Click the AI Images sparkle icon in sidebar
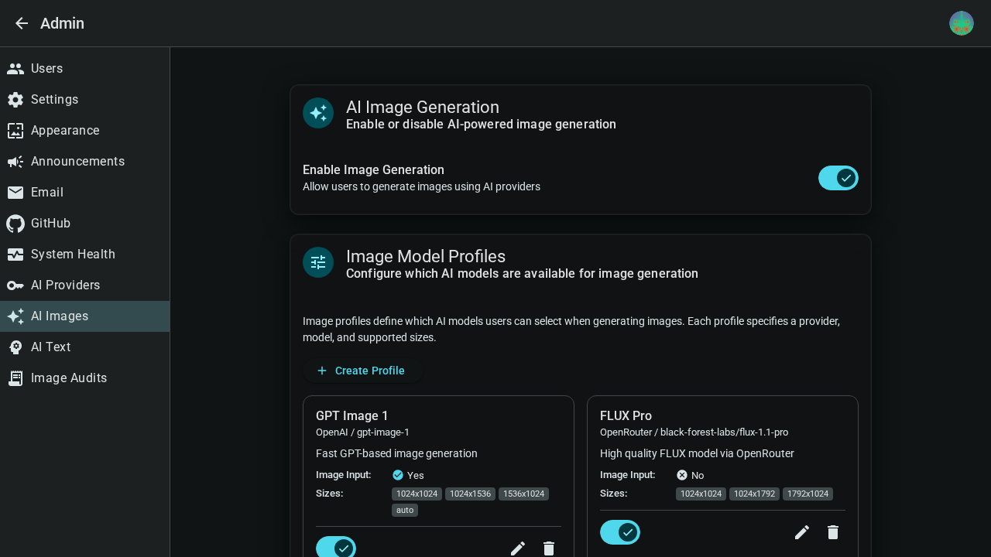Screen dimensions: 991x557 15,316
